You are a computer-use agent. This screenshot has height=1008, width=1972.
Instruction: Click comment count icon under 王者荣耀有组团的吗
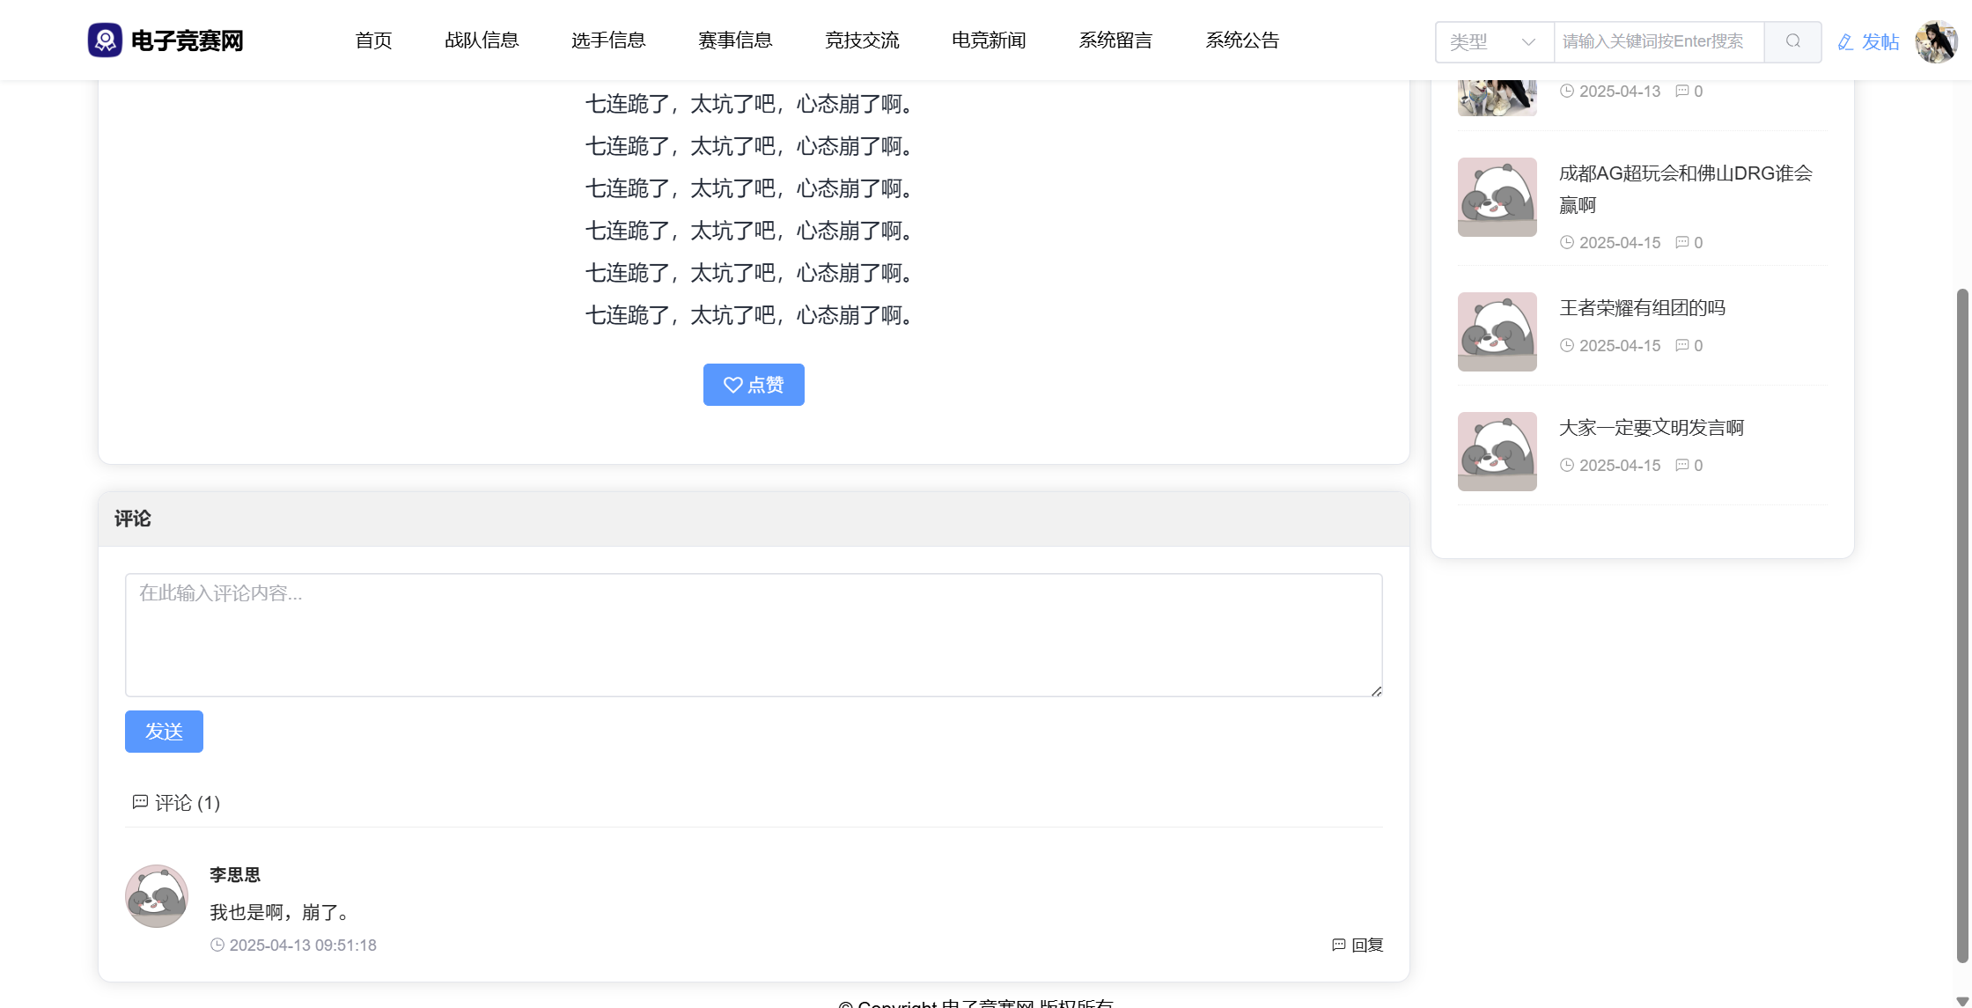pyautogui.click(x=1681, y=345)
